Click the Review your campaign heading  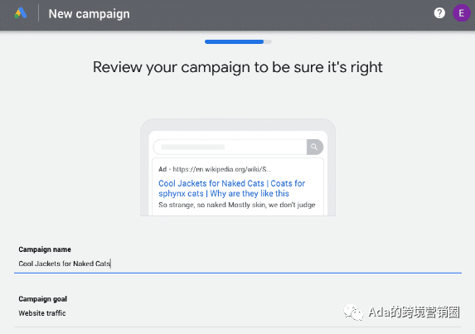click(238, 67)
